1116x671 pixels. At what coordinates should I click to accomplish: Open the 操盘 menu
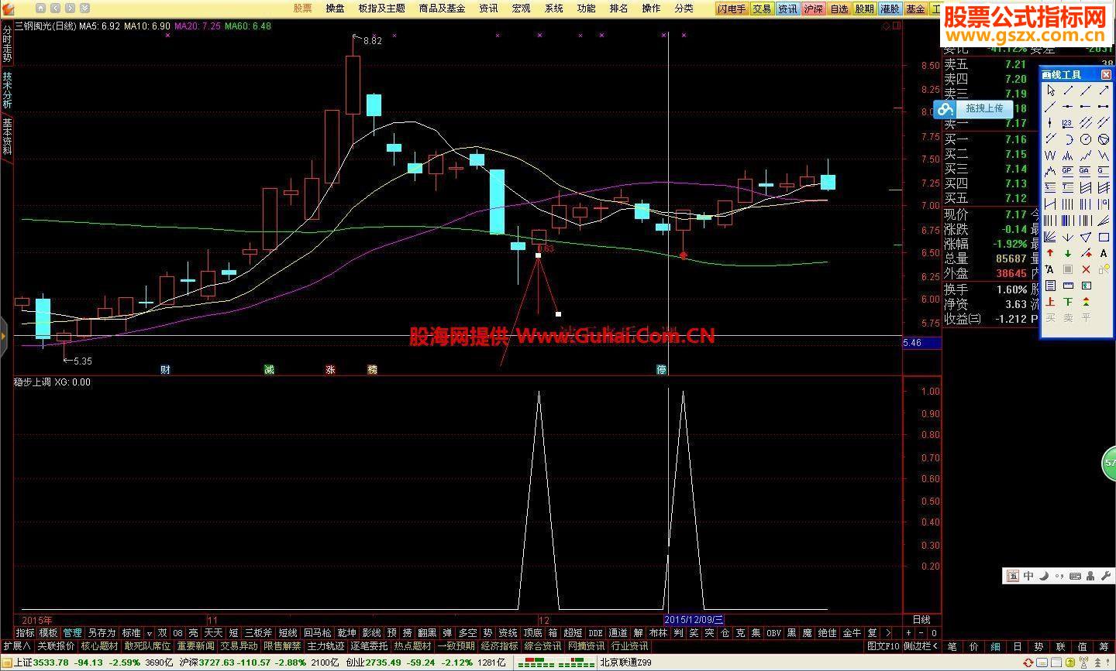point(336,9)
